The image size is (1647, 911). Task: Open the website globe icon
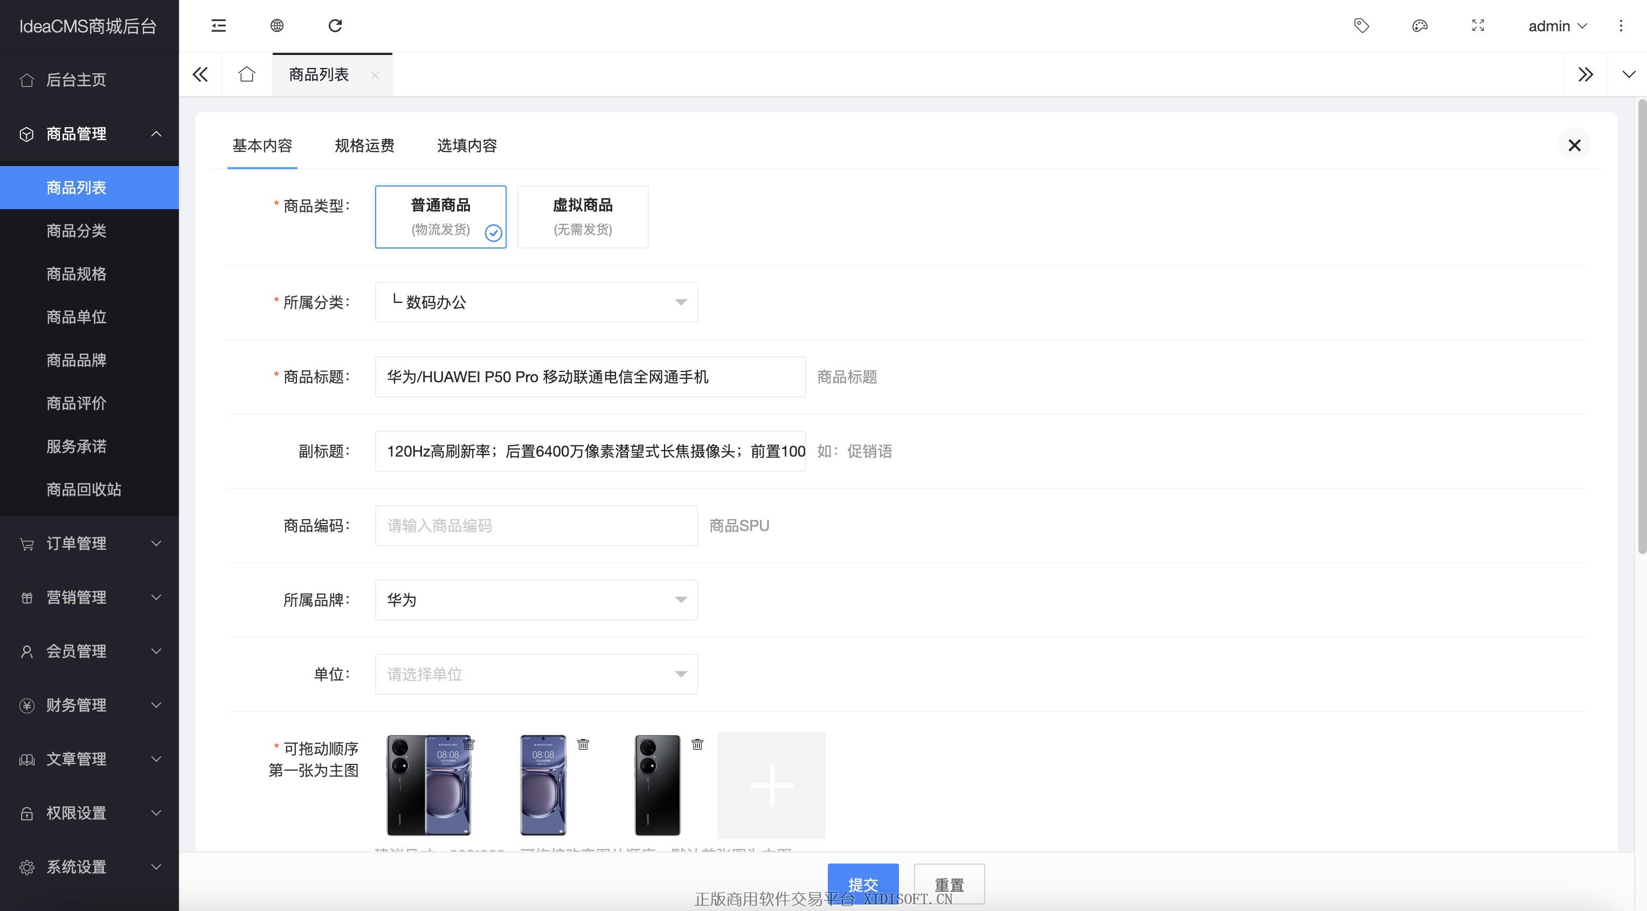click(x=277, y=25)
